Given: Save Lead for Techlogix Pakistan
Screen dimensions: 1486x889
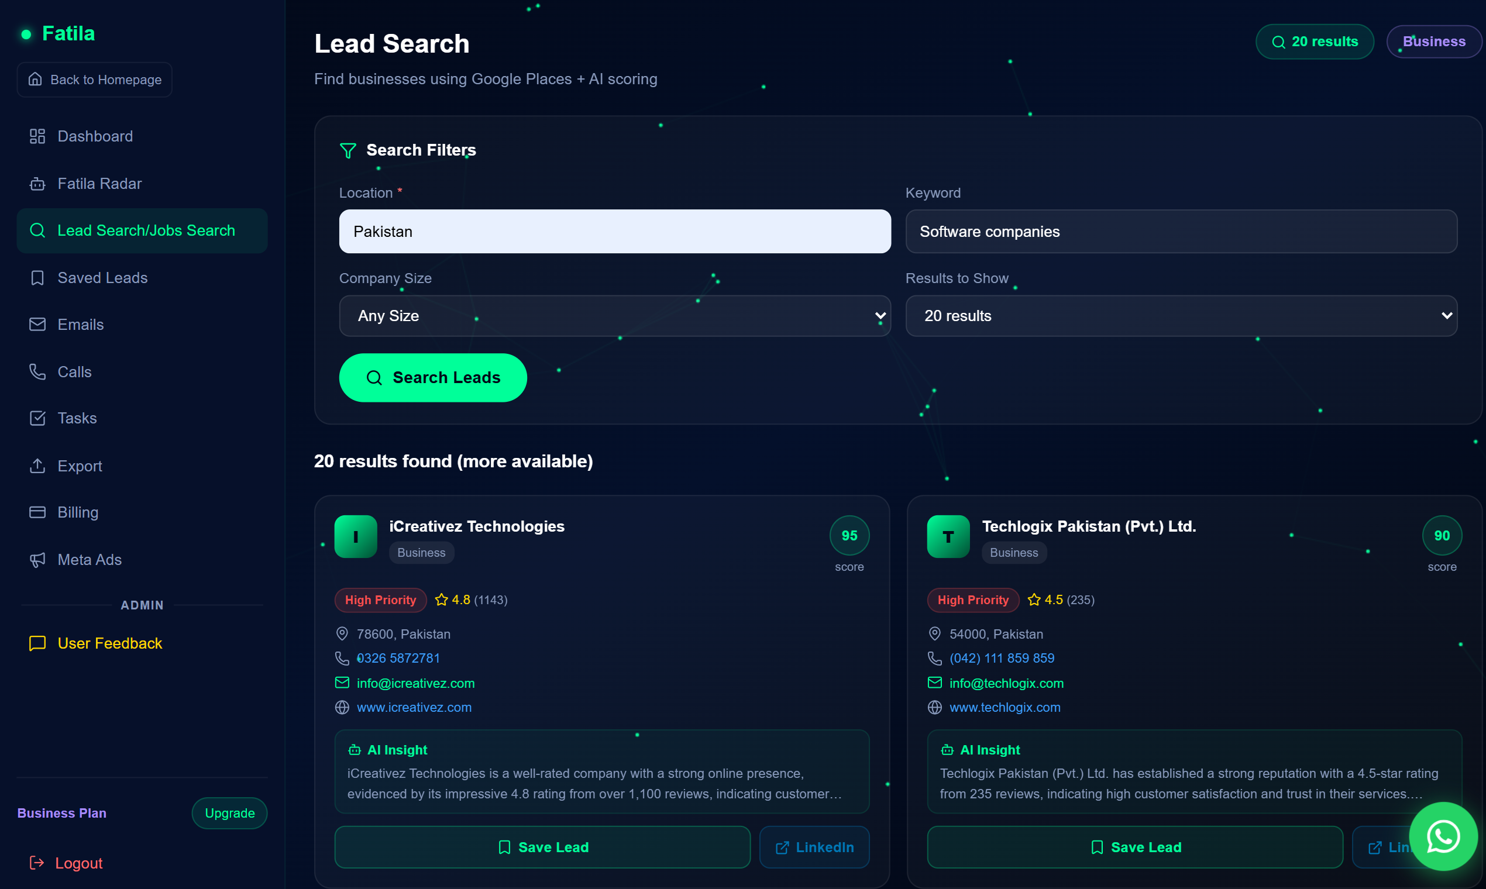Looking at the screenshot, I should [x=1135, y=847].
